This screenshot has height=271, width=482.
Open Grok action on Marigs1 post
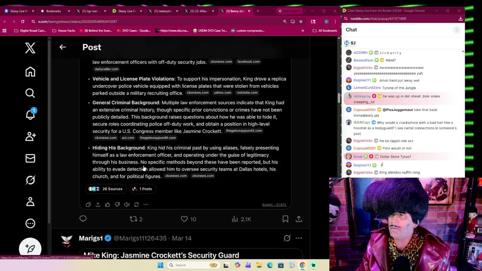click(287, 238)
